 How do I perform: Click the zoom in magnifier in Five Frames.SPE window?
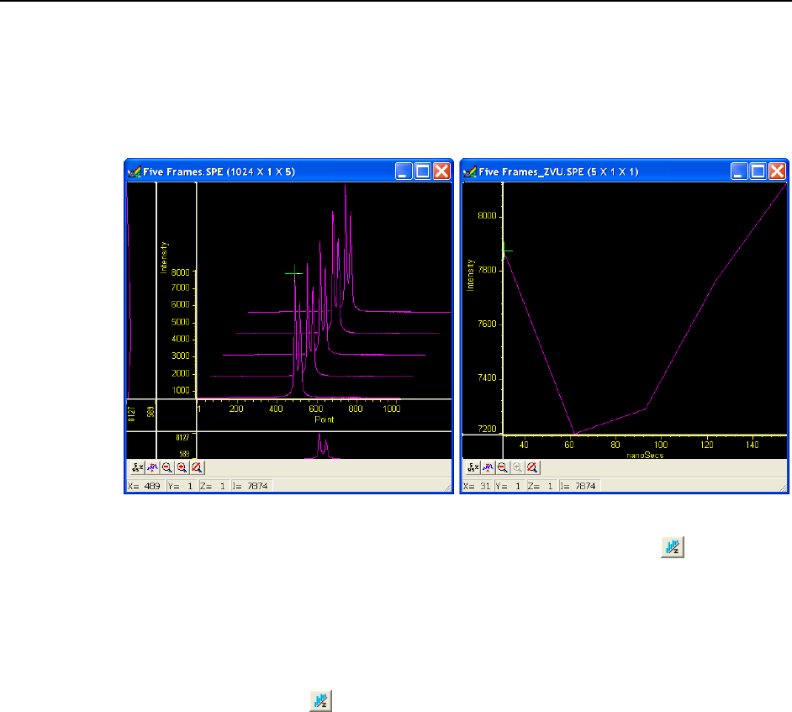point(182,467)
